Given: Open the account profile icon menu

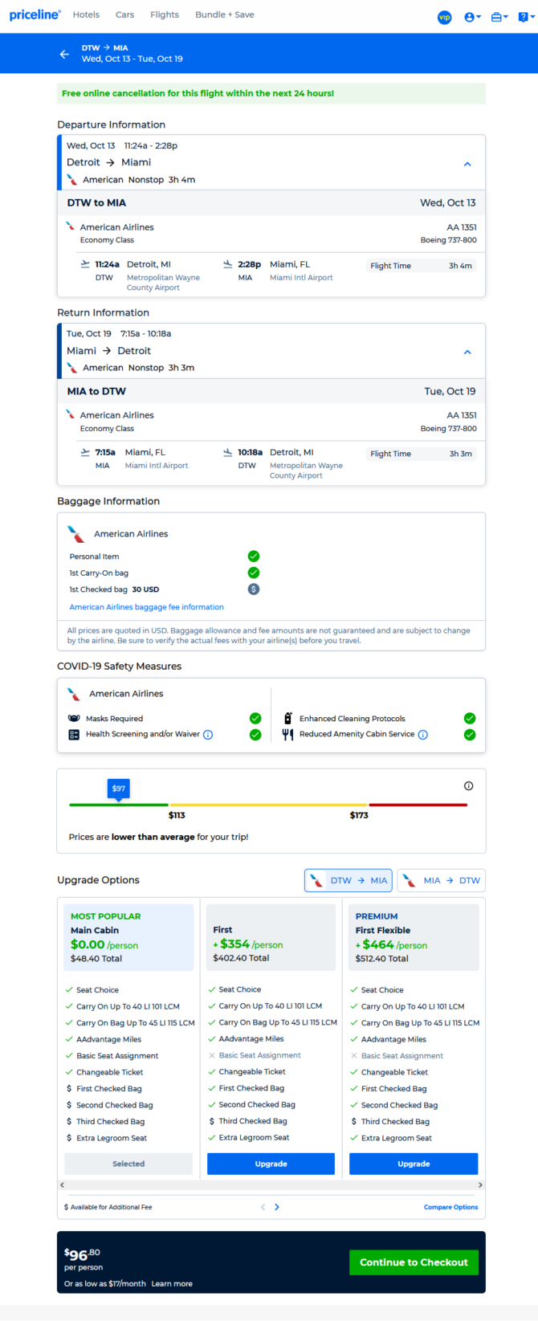Looking at the screenshot, I should tap(472, 17).
